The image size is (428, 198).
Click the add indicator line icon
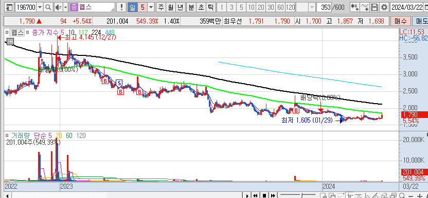365,7
